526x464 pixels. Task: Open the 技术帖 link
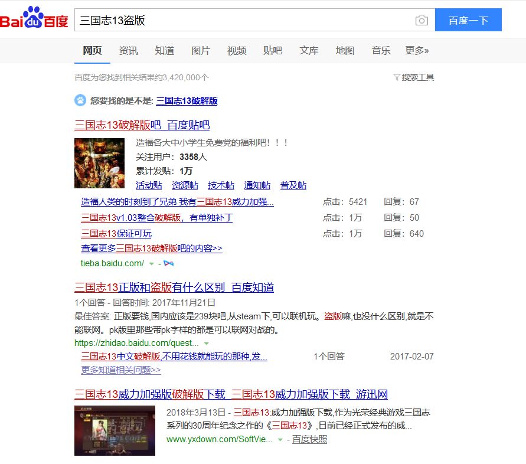221,185
